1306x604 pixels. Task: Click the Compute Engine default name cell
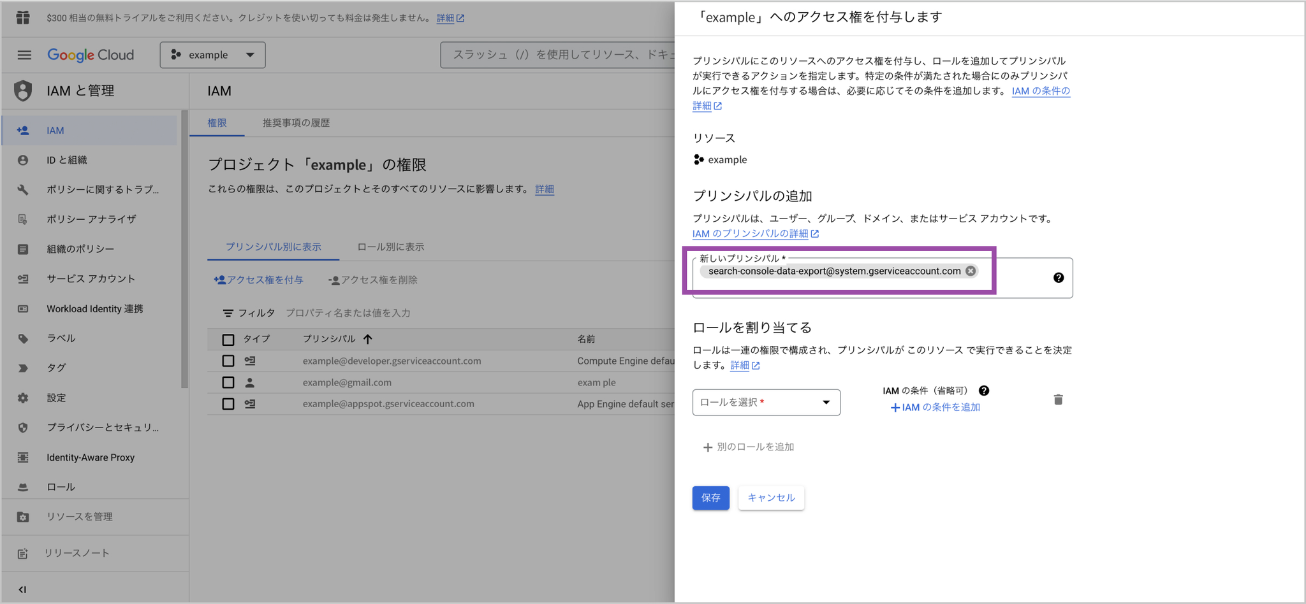626,361
